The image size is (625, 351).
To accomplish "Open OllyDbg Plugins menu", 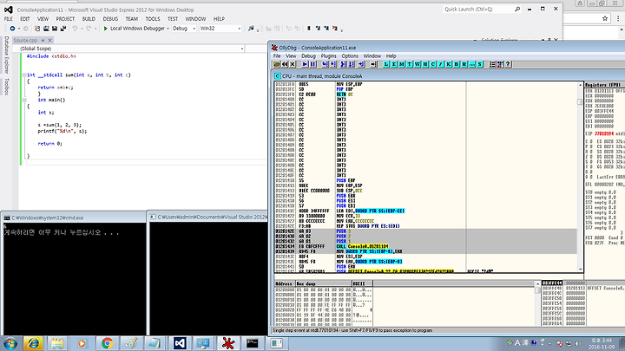I will click(x=328, y=56).
